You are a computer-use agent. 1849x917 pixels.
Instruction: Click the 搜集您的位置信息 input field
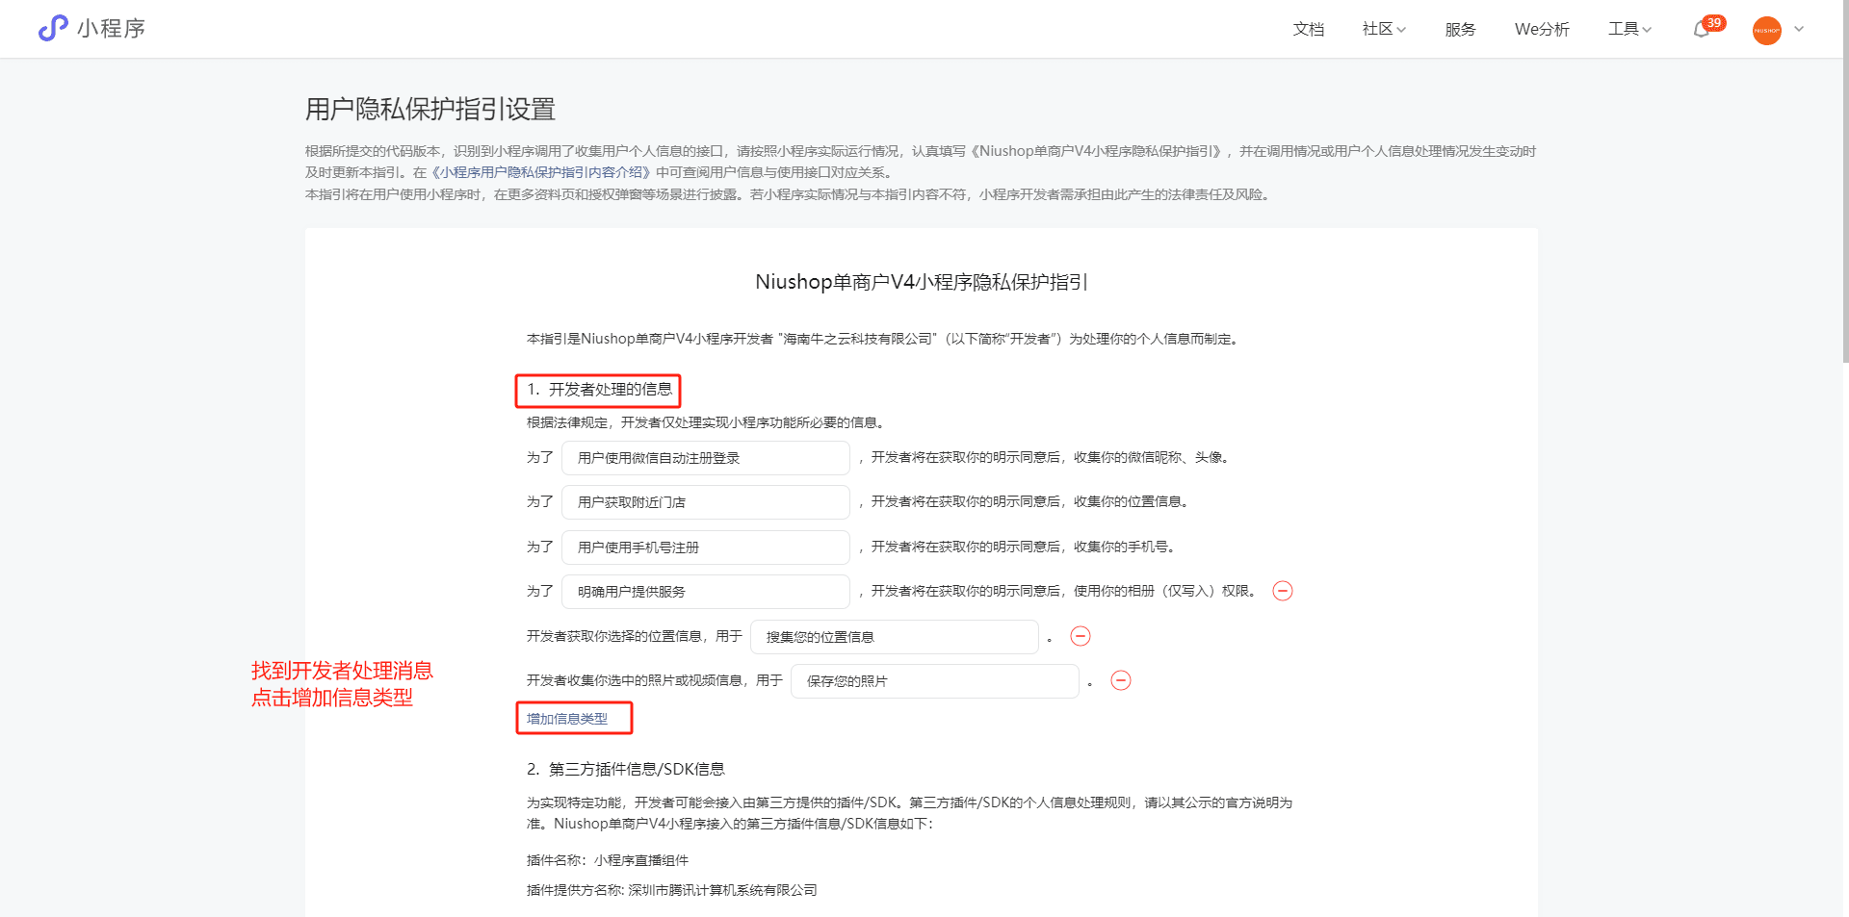point(894,637)
